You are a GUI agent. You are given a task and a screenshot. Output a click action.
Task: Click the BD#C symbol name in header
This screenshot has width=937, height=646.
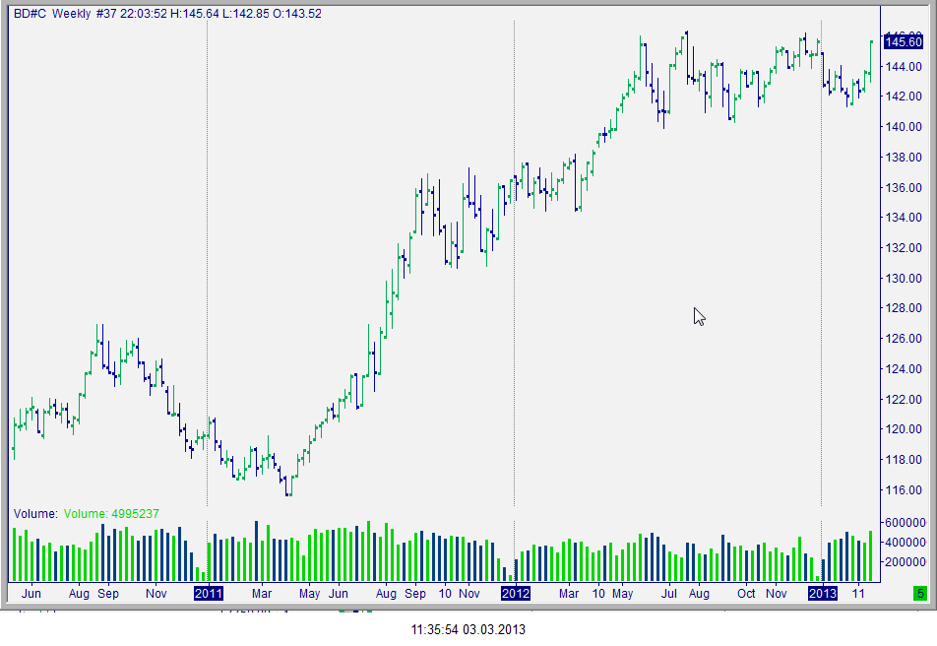point(30,13)
